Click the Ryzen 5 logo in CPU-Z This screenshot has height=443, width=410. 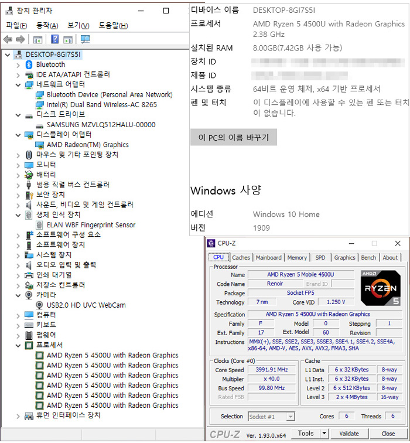[380, 287]
